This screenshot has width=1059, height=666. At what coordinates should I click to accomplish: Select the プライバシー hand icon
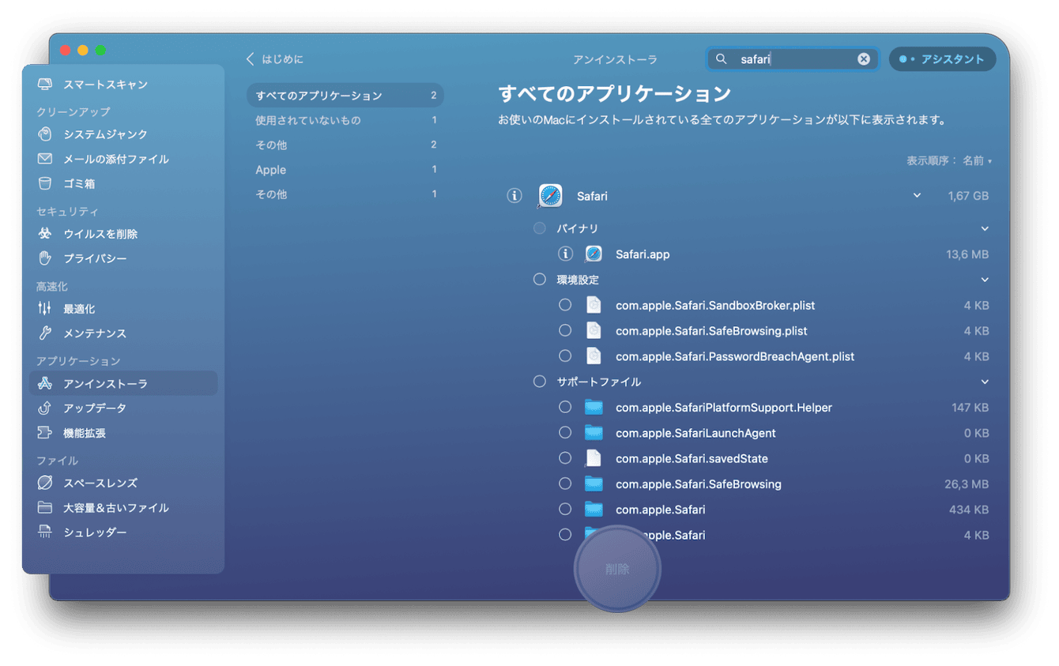45,258
